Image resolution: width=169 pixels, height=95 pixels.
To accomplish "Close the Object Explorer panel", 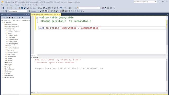I will pos(28,15).
